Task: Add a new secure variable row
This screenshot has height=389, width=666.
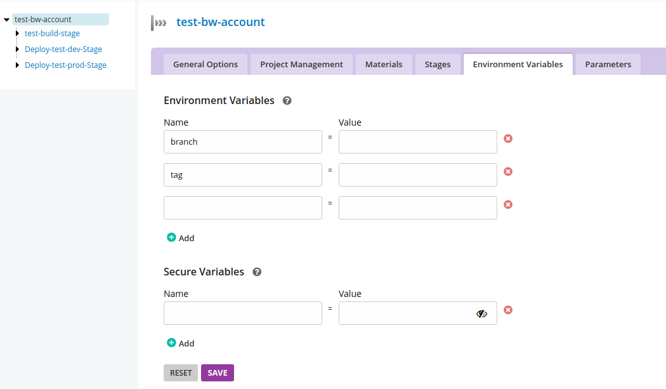Action: click(x=181, y=343)
